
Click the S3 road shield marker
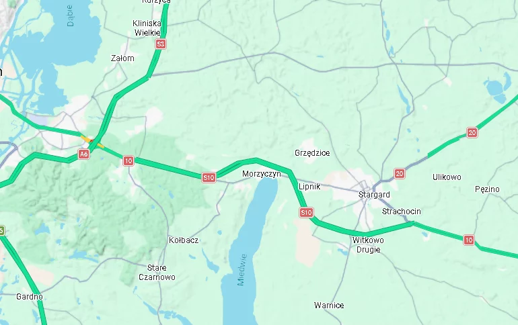pyautogui.click(x=161, y=44)
